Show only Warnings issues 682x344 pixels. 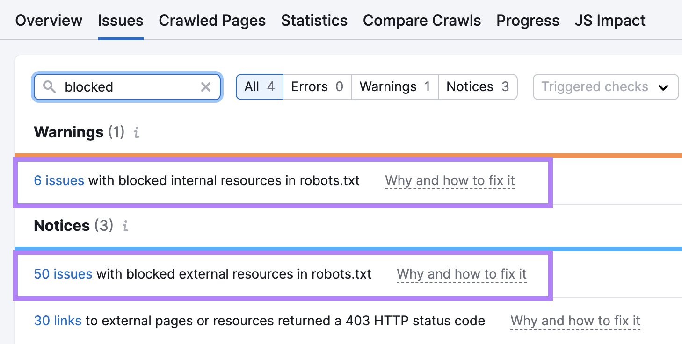394,87
